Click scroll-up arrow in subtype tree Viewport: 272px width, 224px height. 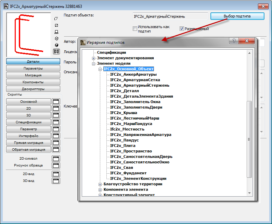[249, 53]
